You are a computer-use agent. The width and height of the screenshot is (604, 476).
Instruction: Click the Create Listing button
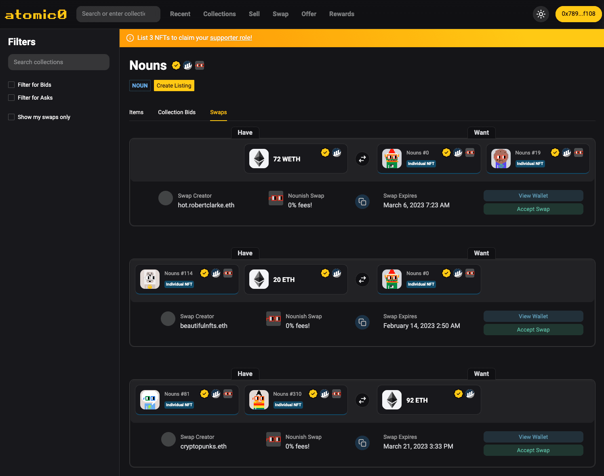pyautogui.click(x=174, y=86)
